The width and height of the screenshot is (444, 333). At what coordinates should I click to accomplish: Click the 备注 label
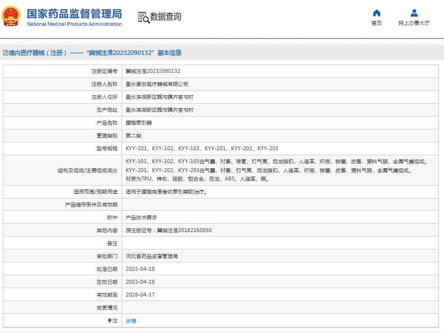112,243
